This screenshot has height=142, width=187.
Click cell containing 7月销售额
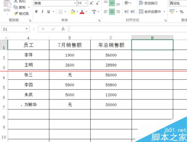[70, 45]
